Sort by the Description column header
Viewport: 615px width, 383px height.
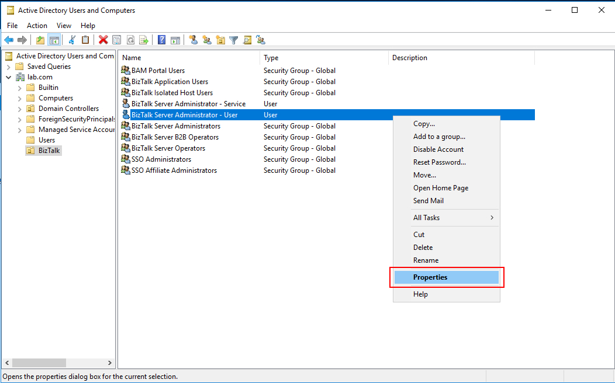click(461, 58)
